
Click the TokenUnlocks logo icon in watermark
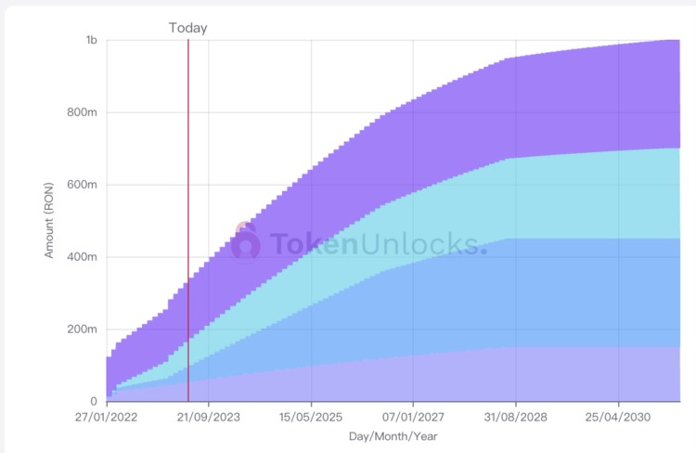click(246, 241)
